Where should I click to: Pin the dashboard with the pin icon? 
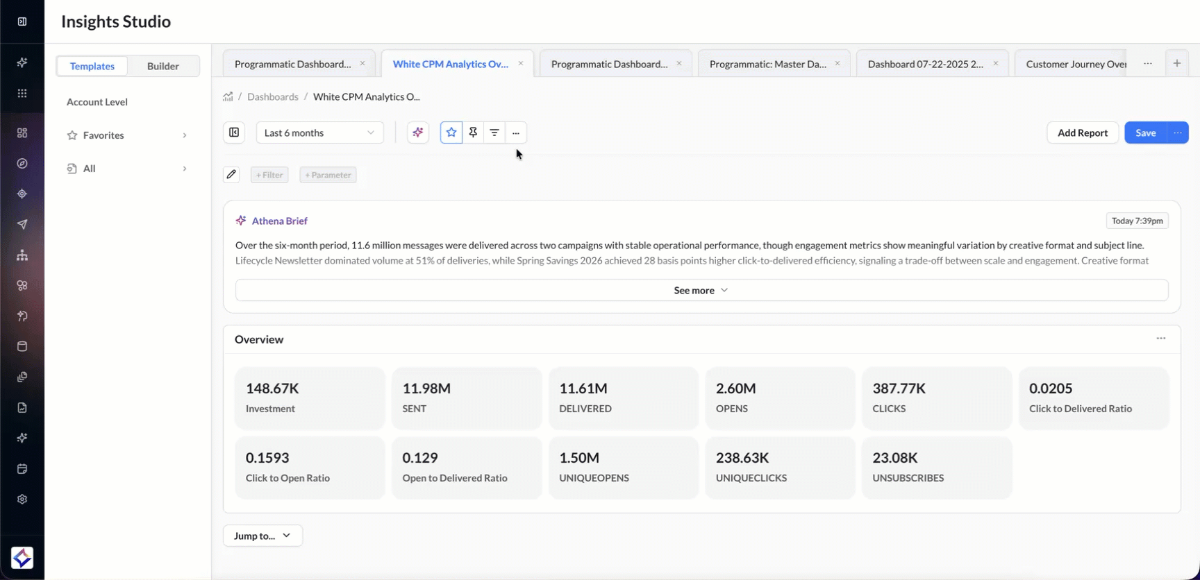(x=473, y=133)
